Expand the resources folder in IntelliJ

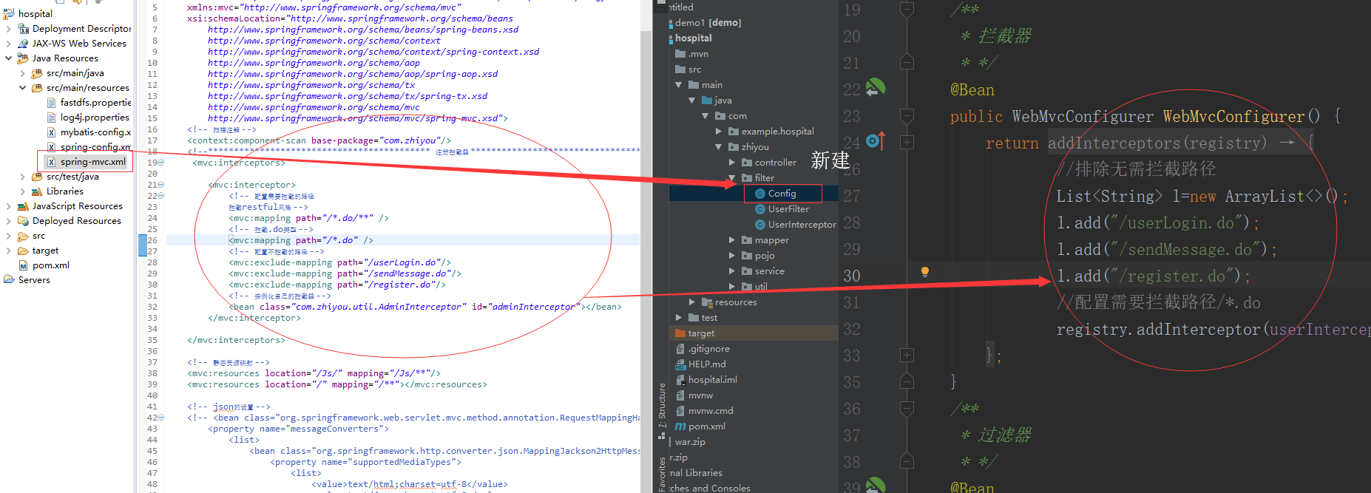click(692, 302)
